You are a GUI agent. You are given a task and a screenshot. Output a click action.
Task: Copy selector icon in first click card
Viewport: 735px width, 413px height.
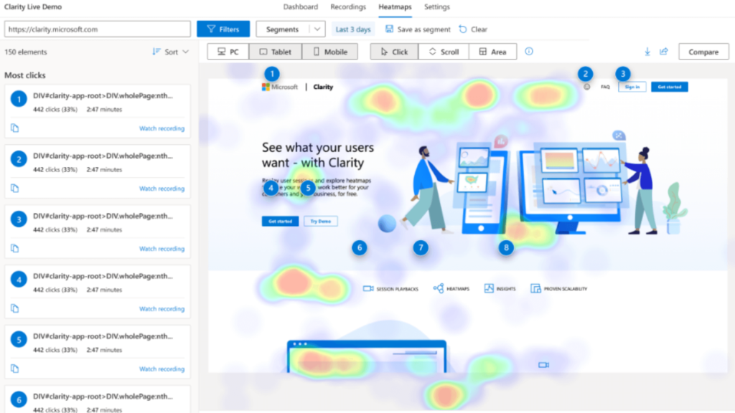14,128
